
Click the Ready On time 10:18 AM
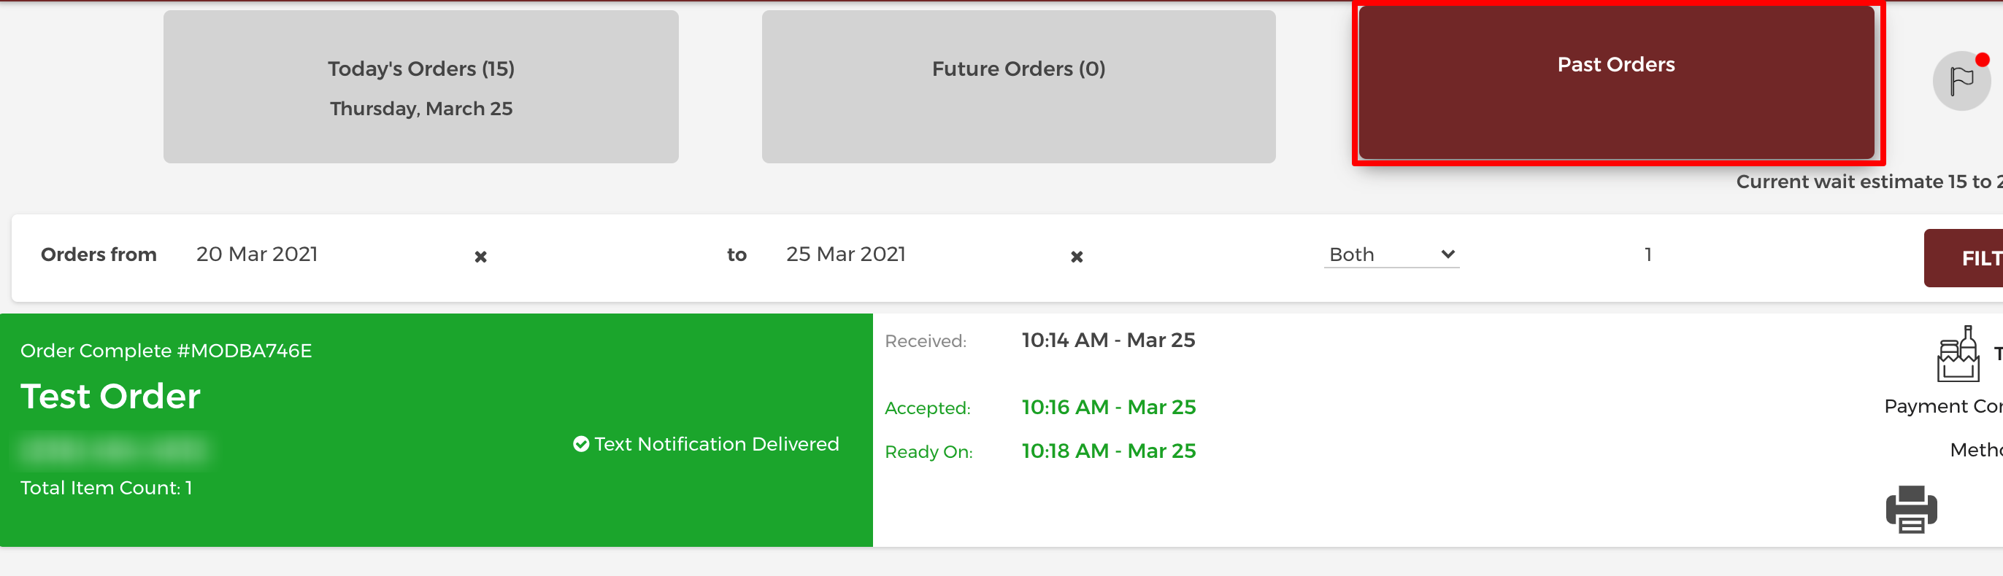(x=1108, y=451)
